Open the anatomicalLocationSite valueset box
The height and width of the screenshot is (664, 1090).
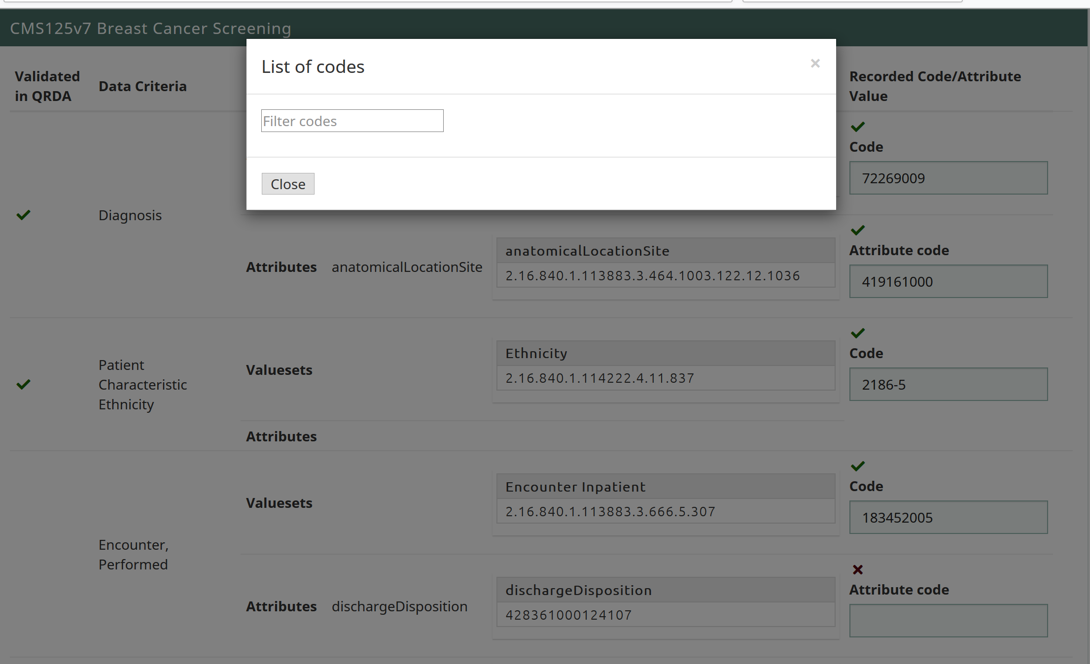(665, 263)
